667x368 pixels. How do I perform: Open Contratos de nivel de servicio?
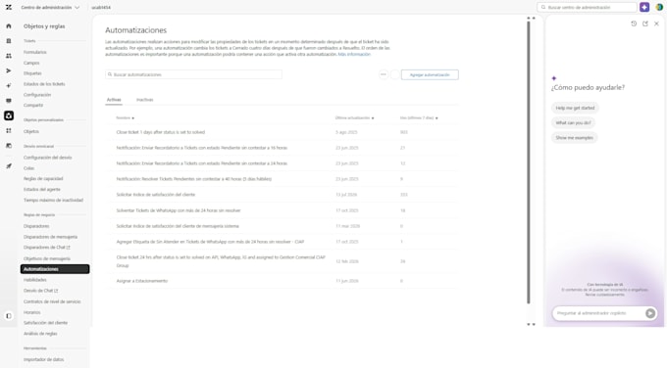coord(52,301)
